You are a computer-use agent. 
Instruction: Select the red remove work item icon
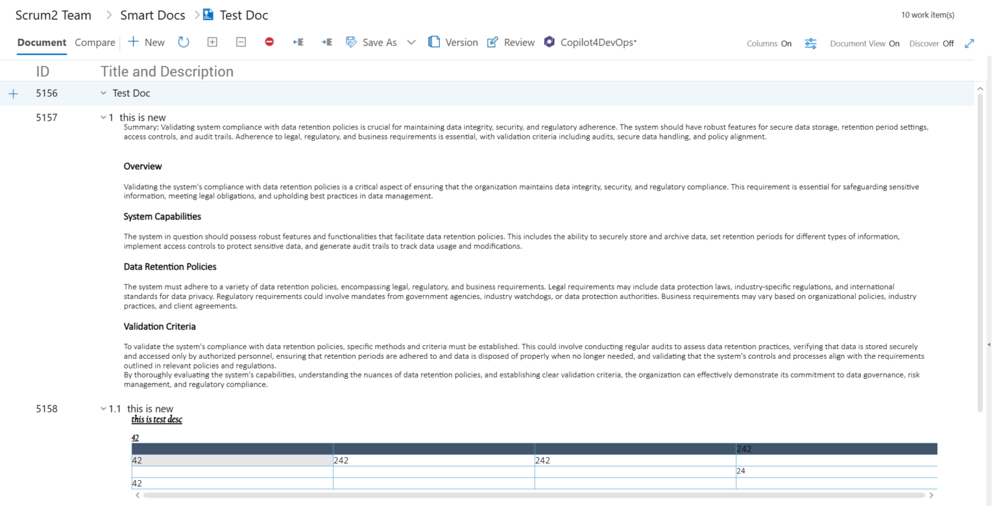pyautogui.click(x=269, y=41)
